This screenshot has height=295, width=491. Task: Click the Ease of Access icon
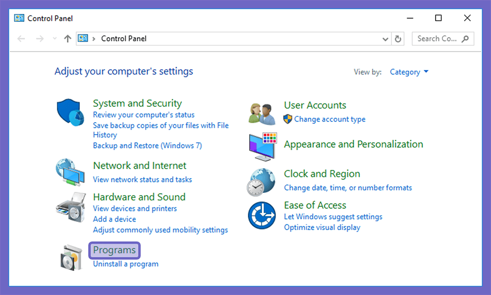[x=262, y=215]
